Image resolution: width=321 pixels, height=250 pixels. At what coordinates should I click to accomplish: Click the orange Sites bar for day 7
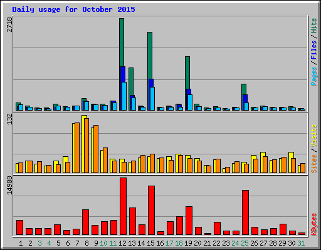[77, 147]
